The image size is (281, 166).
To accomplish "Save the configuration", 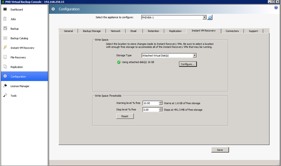I will point(220,150).
